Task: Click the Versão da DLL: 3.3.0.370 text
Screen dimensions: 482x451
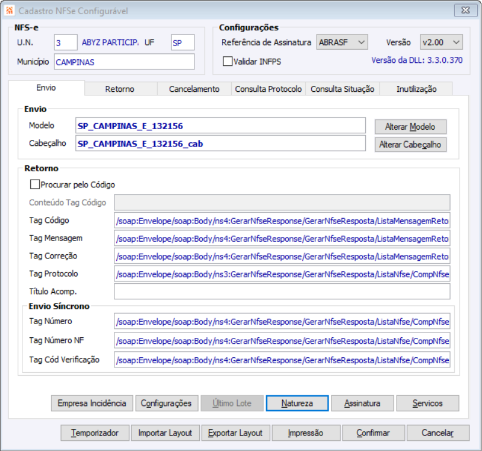Action: click(x=417, y=60)
